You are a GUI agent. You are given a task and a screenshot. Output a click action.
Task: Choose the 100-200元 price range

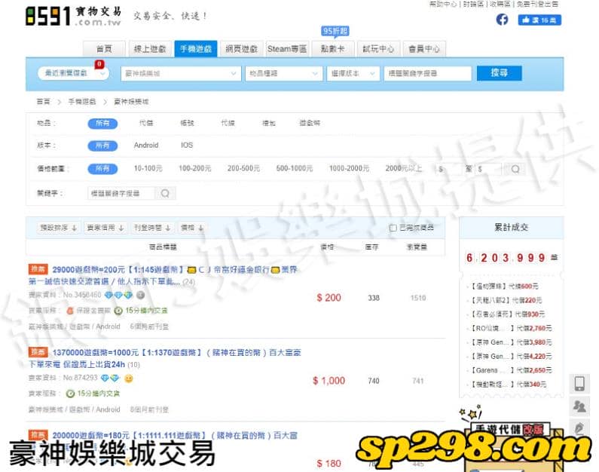(x=195, y=169)
